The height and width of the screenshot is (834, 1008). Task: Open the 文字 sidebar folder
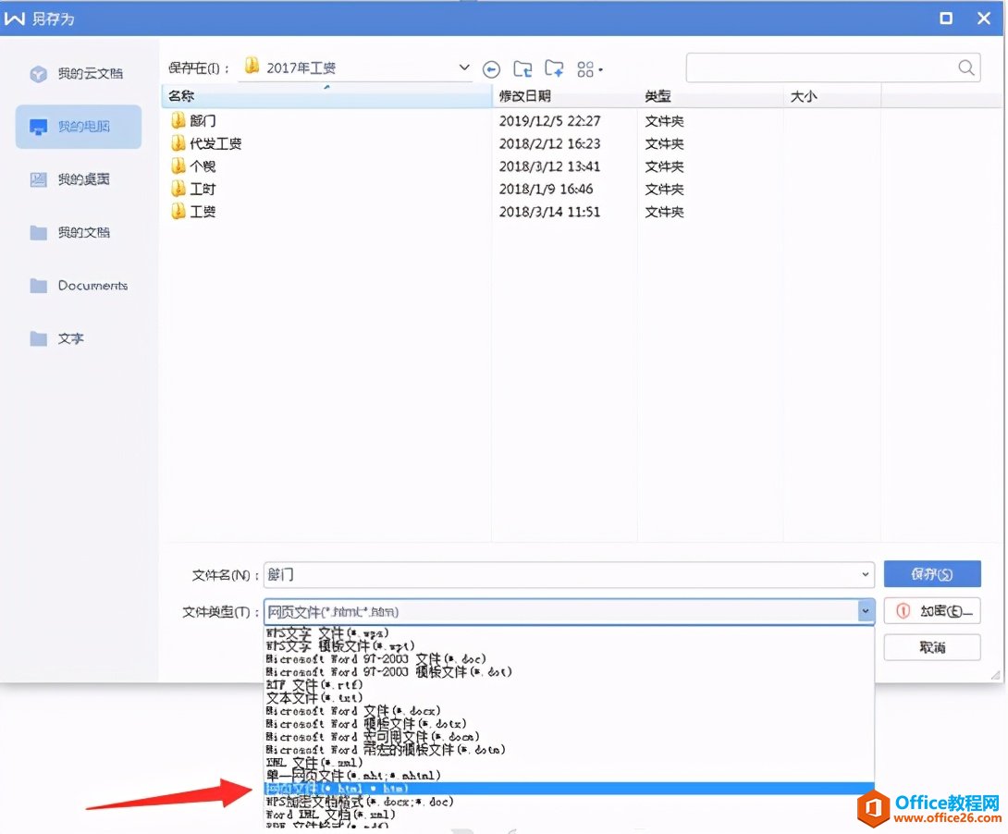tap(57, 338)
